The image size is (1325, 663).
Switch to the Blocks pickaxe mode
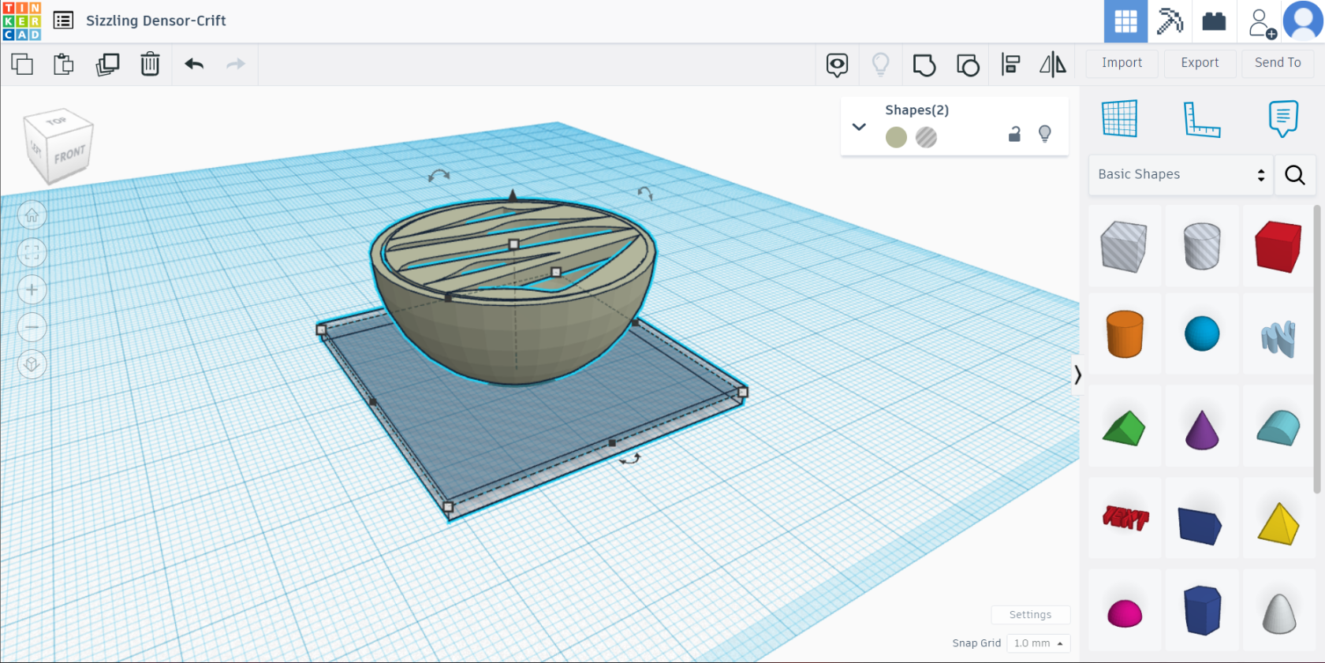1170,21
